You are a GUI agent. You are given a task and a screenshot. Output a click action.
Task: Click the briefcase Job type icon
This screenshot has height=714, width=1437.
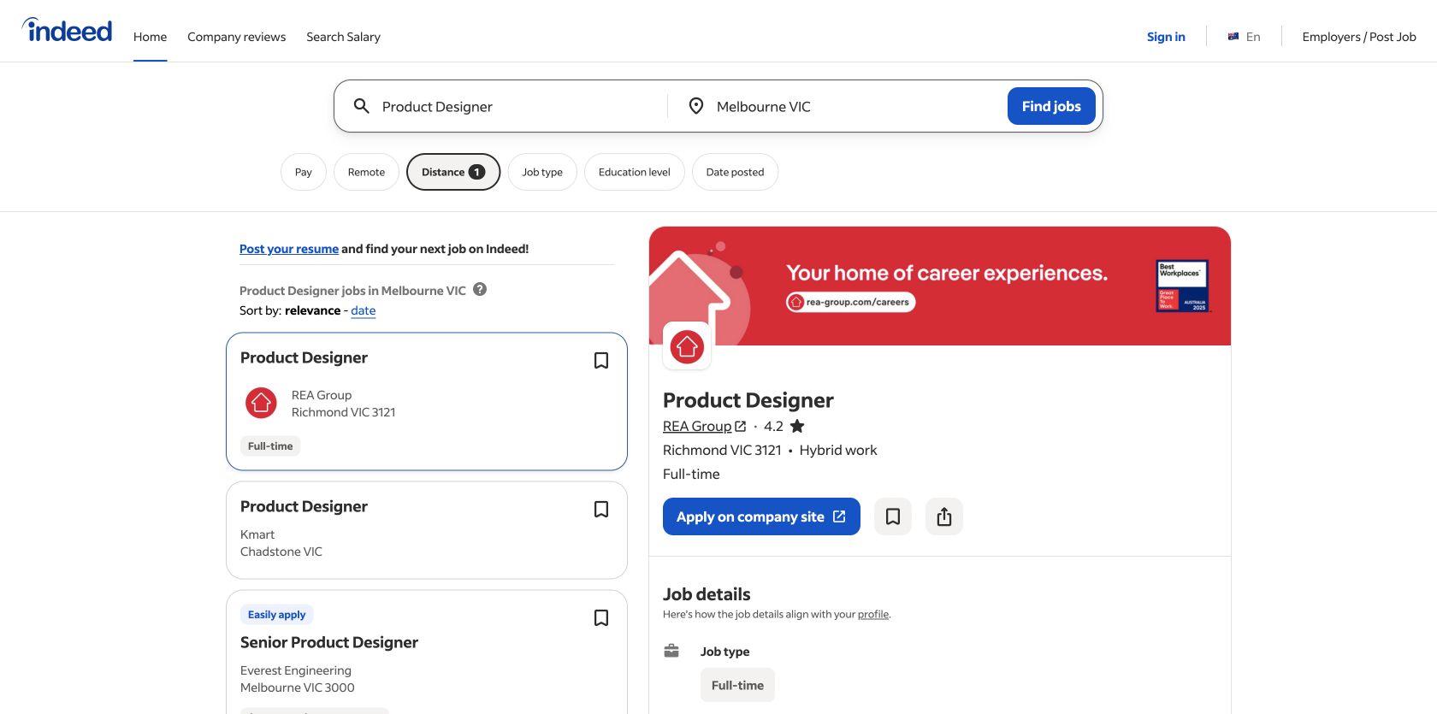click(x=671, y=651)
